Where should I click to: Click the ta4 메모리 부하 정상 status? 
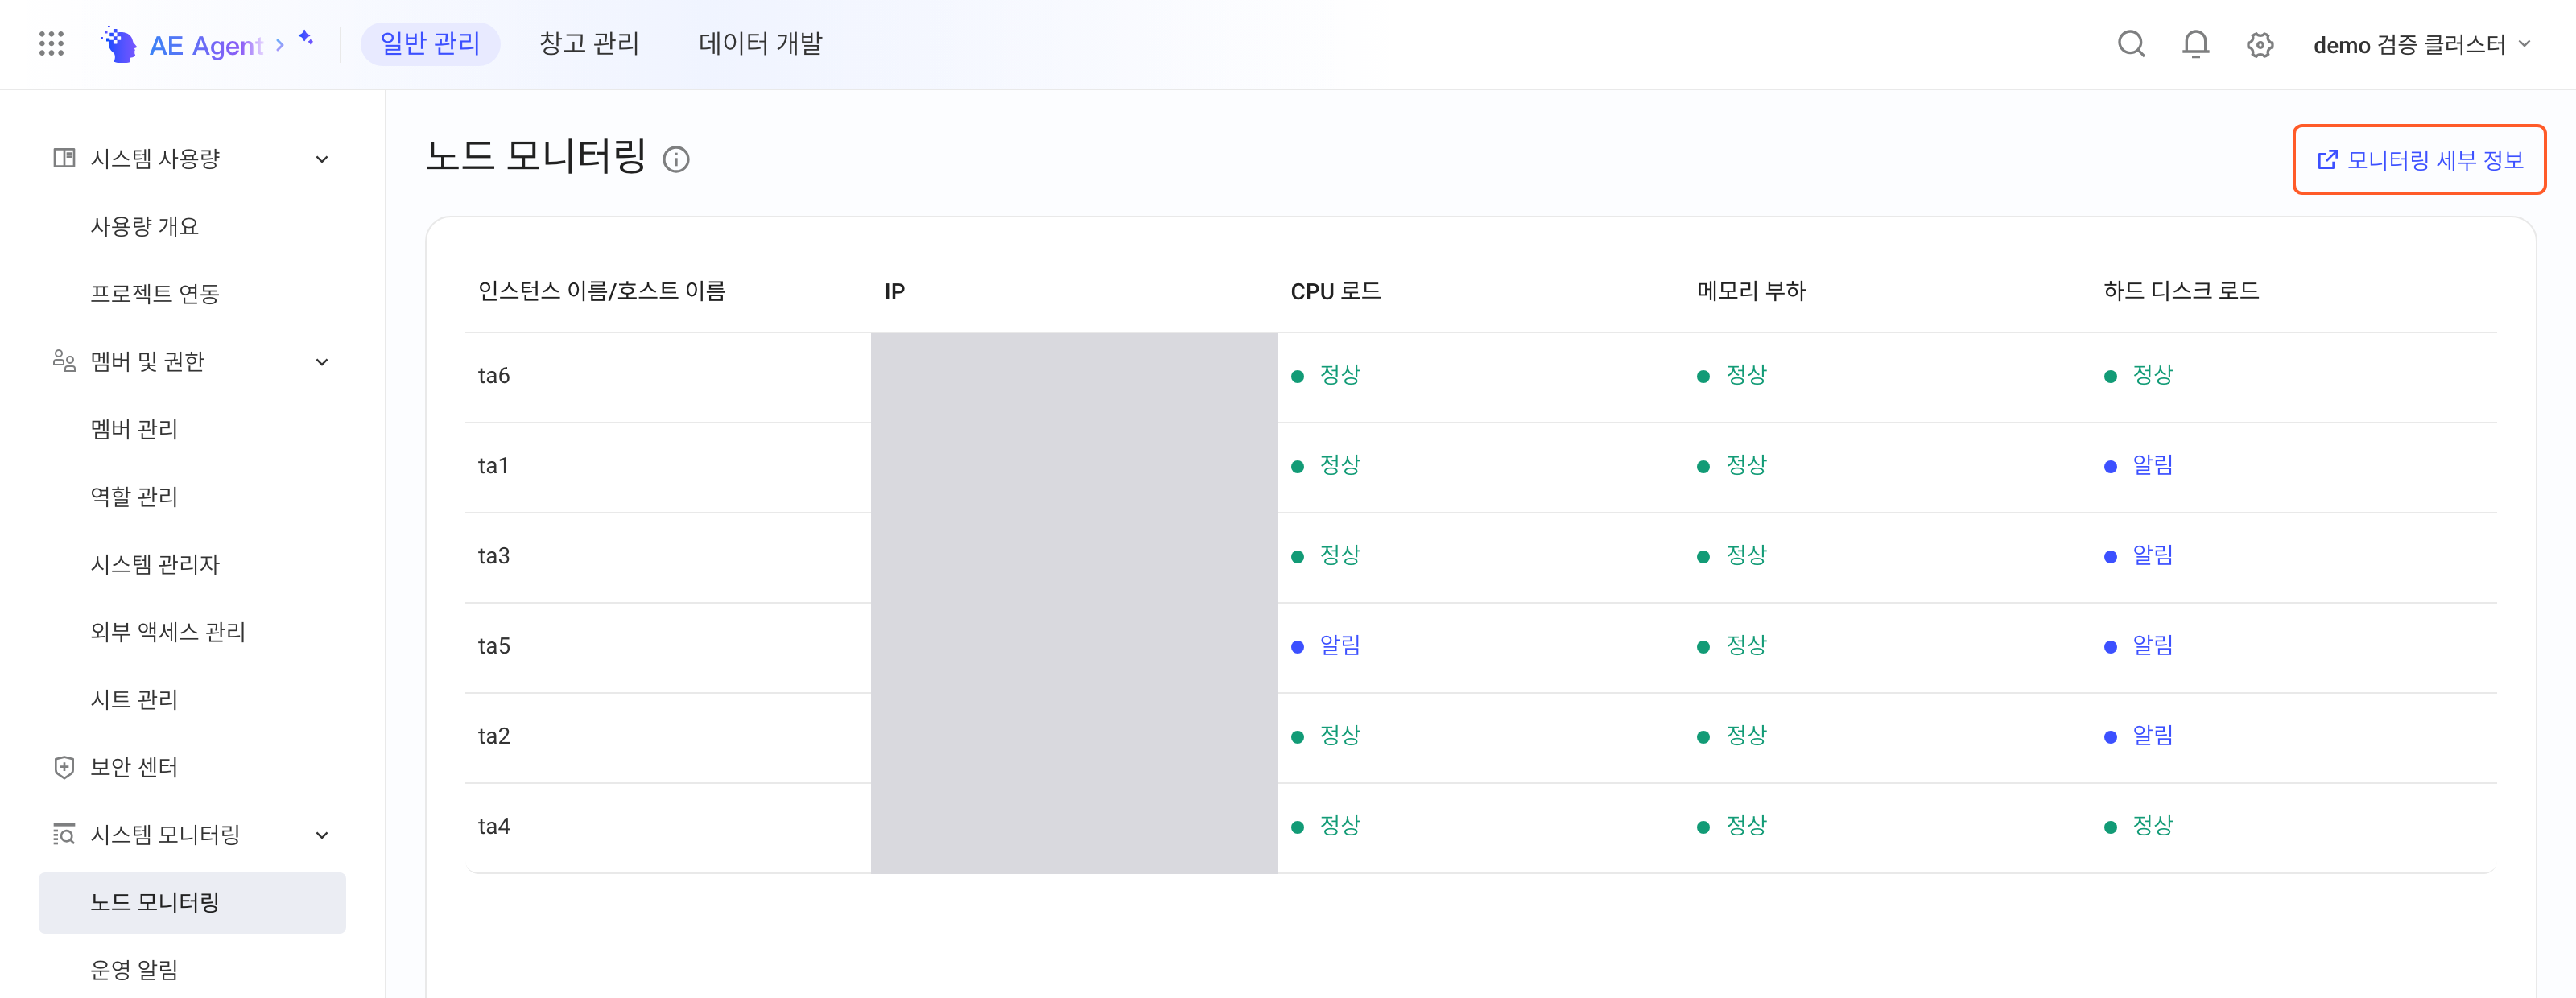click(x=1732, y=826)
